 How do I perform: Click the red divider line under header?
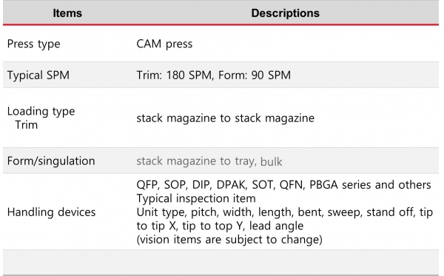click(x=221, y=25)
